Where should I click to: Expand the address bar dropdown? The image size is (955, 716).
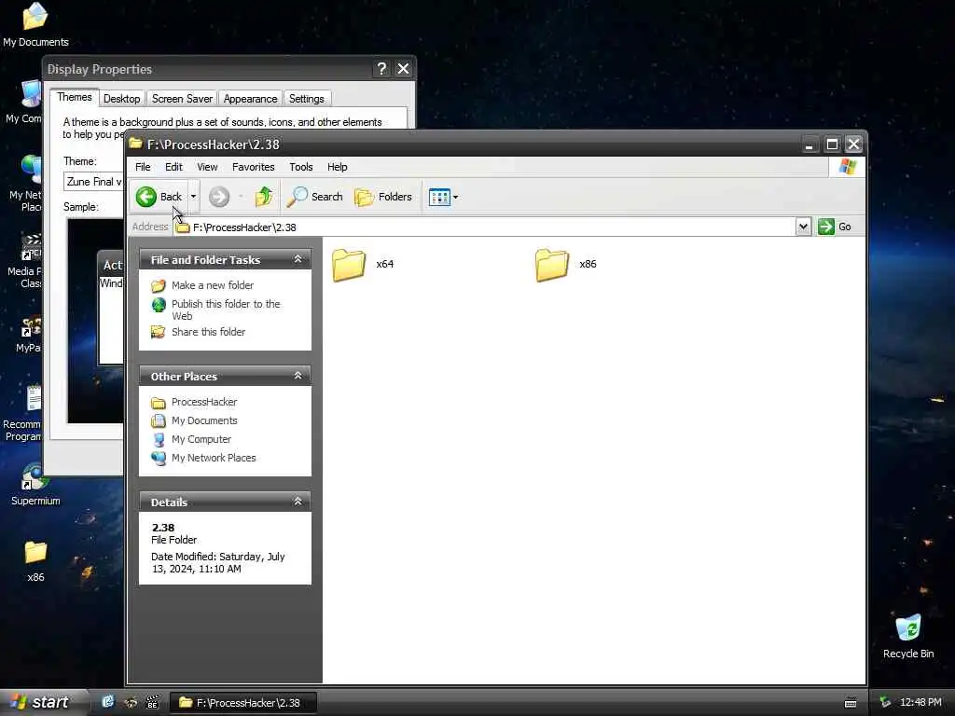click(803, 227)
